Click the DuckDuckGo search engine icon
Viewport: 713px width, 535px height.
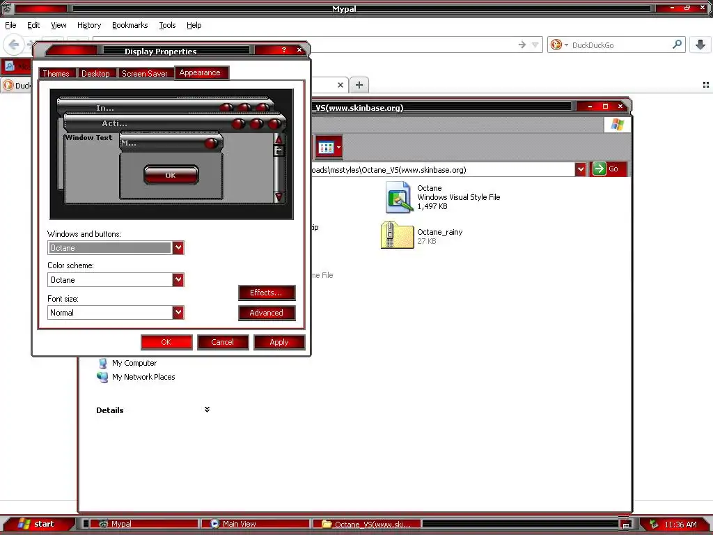pyautogui.click(x=556, y=45)
